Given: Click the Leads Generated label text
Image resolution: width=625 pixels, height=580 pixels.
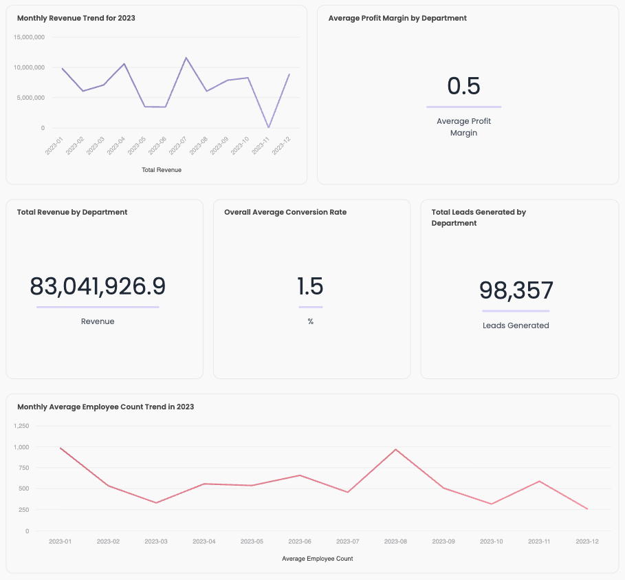Looking at the screenshot, I should pos(516,325).
